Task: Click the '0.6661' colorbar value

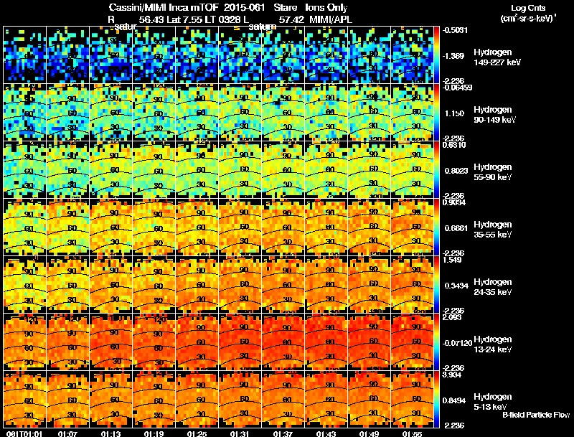Action: pyautogui.click(x=456, y=228)
